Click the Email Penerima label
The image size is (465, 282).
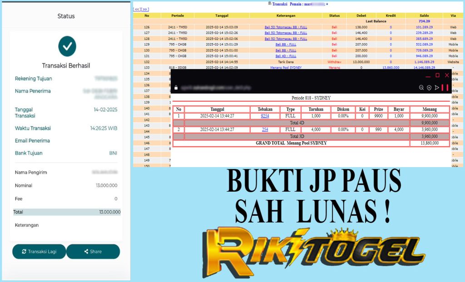click(32, 141)
